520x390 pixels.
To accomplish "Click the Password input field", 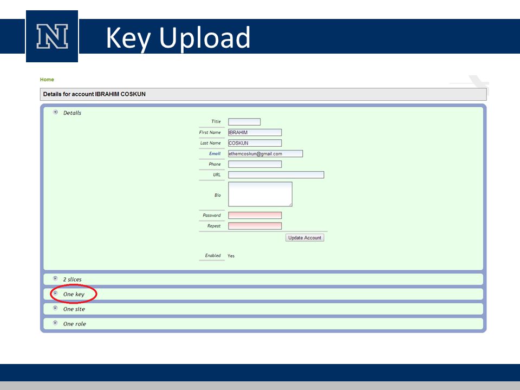I will tap(255, 215).
